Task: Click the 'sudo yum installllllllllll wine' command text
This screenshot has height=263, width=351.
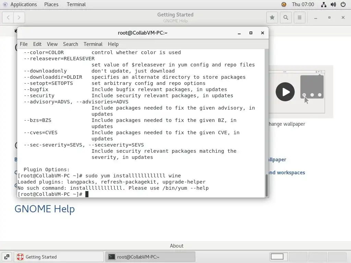Action: [x=133, y=176]
